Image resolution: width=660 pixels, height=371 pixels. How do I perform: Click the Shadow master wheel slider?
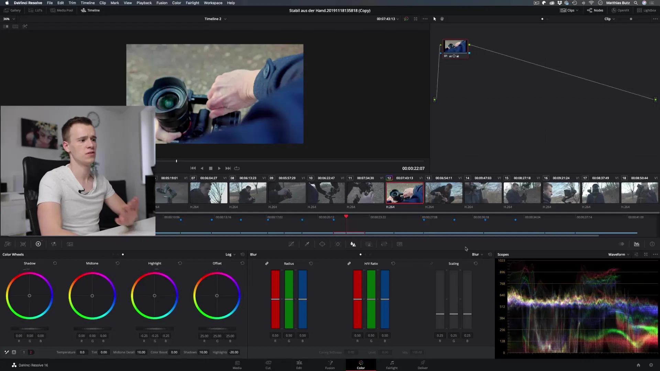pyautogui.click(x=30, y=329)
